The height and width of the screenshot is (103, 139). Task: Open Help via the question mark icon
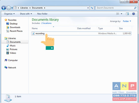click(133, 14)
